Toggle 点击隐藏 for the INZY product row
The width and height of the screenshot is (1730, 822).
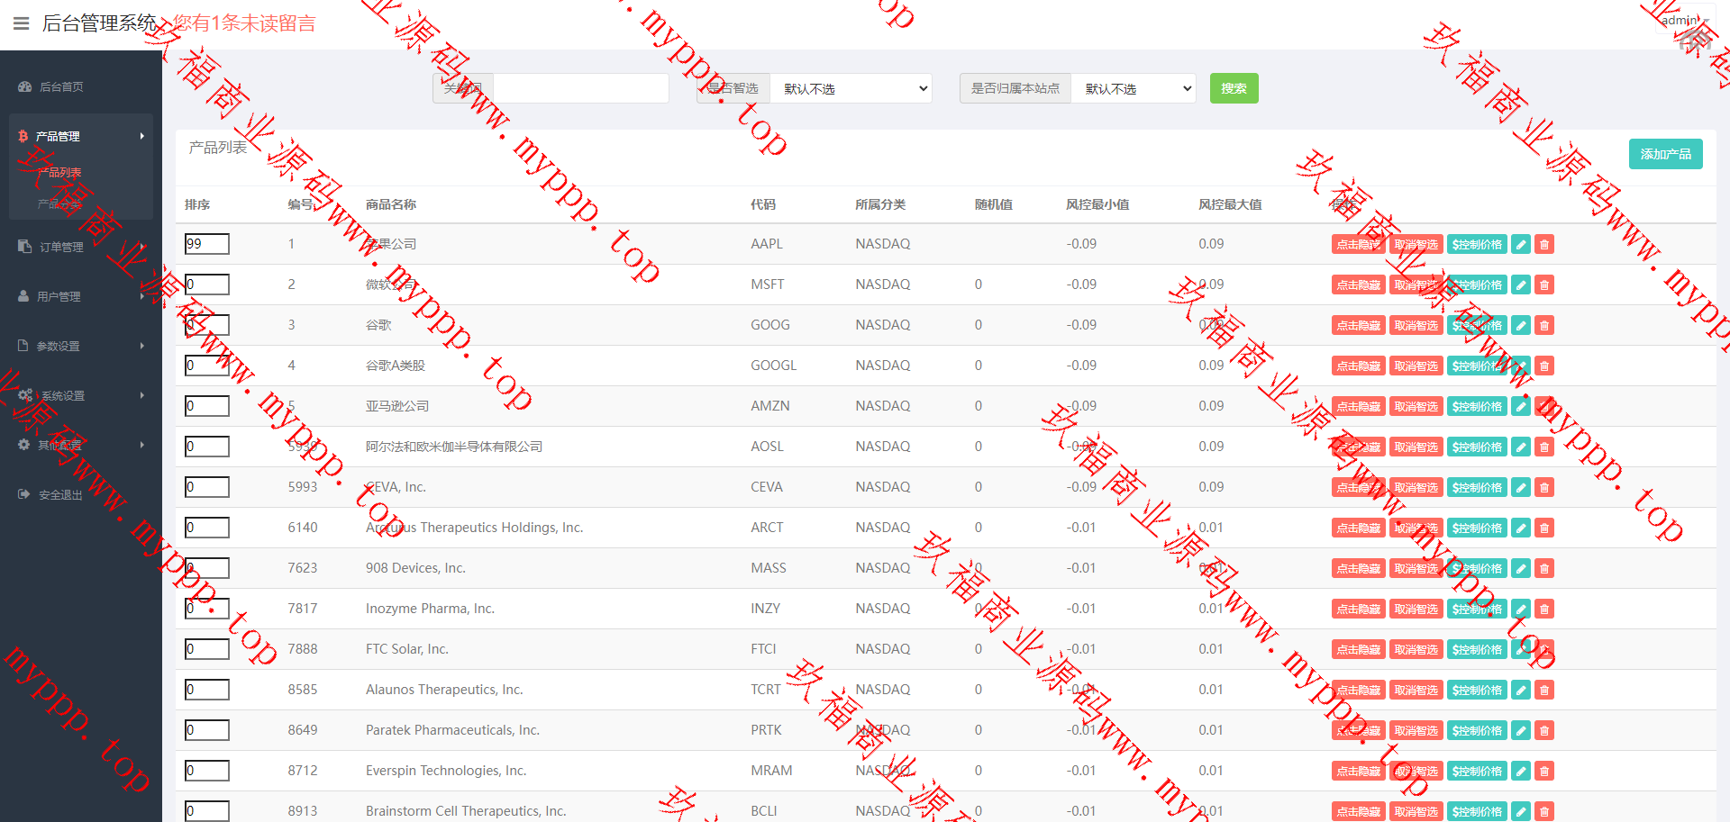1358,610
